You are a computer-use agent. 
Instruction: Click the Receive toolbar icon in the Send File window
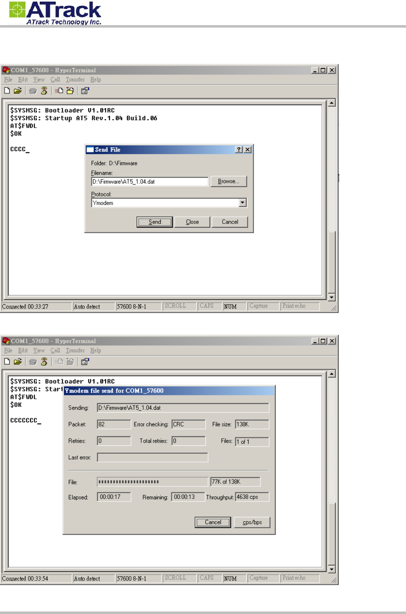70,90
